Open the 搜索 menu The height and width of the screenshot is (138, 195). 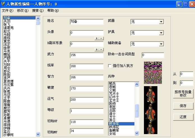pos(38,11)
